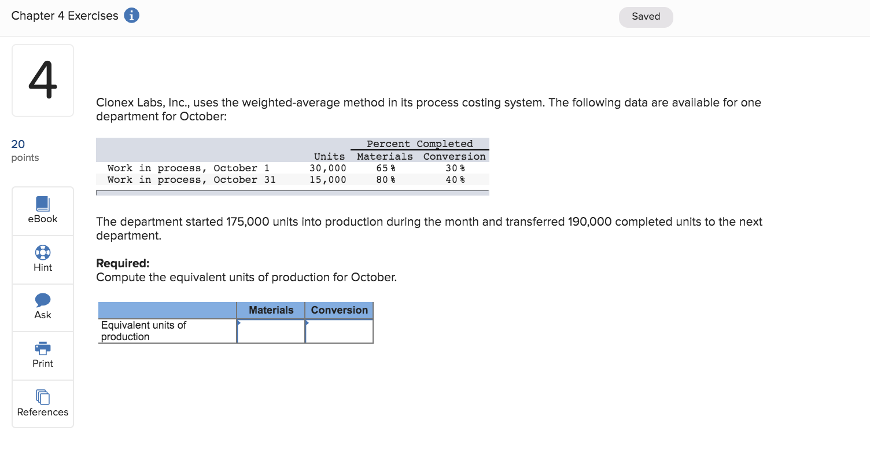Click the Materials equivalent units input cell
This screenshot has height=449, width=870.
pyautogui.click(x=271, y=331)
